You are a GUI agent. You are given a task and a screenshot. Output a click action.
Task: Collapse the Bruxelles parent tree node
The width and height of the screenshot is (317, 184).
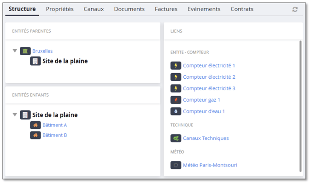click(15, 51)
